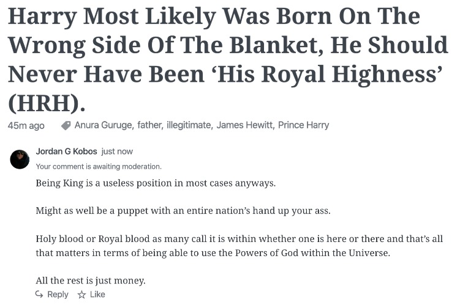Click the 'awaiting moderation' notice
Image resolution: width=460 pixels, height=305 pixels.
pyautogui.click(x=99, y=166)
